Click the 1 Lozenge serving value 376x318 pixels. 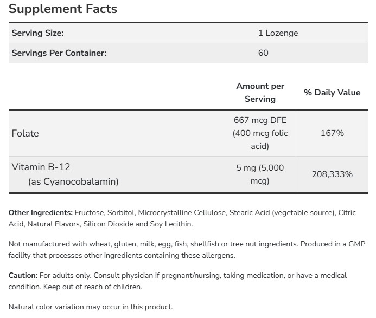point(278,33)
